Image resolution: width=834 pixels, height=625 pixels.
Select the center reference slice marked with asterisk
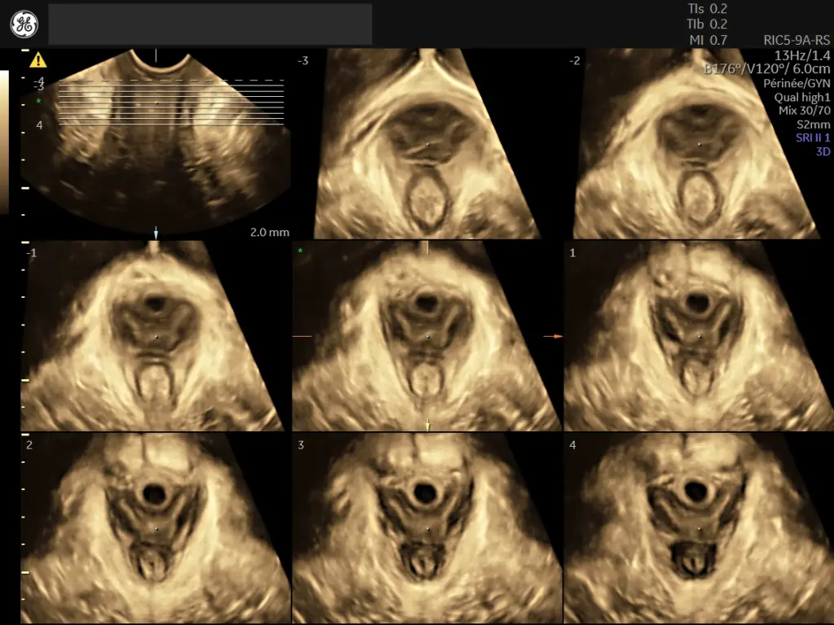[427, 336]
